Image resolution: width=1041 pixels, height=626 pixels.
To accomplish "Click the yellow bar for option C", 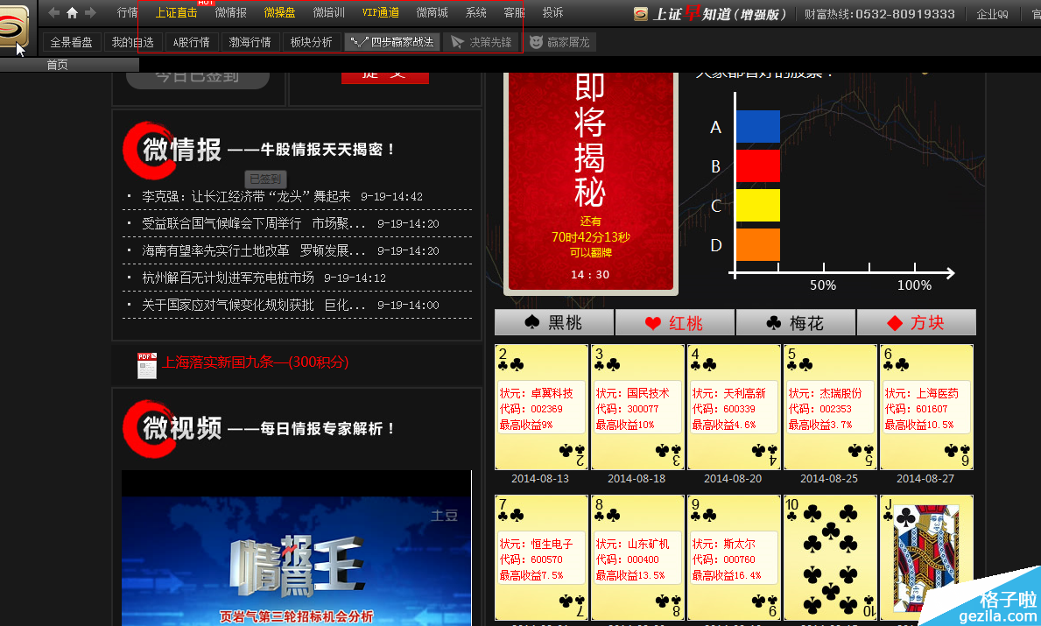I will click(x=757, y=205).
